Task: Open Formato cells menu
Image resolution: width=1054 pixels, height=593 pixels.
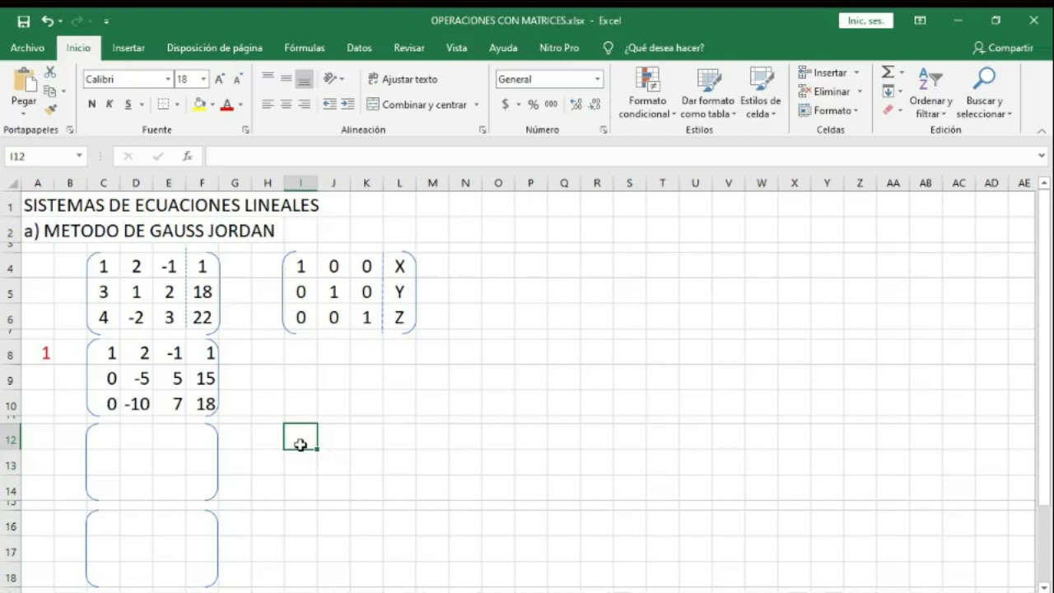Action: click(x=828, y=110)
